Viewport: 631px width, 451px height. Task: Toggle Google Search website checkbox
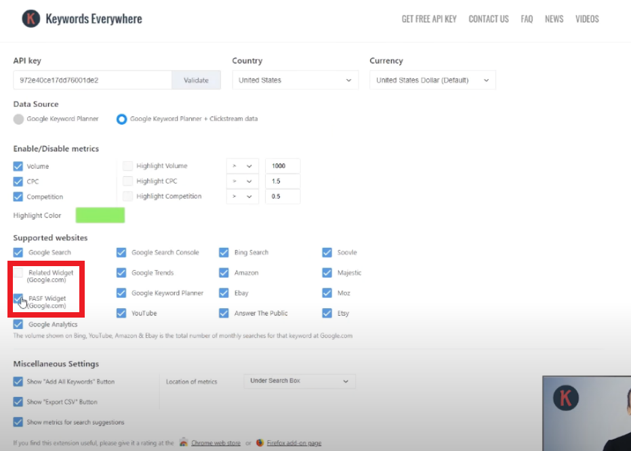[18, 253]
